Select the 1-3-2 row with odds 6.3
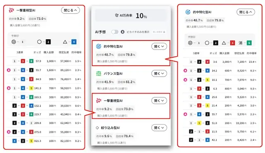The height and width of the screenshot is (153, 265). [x=220, y=88]
